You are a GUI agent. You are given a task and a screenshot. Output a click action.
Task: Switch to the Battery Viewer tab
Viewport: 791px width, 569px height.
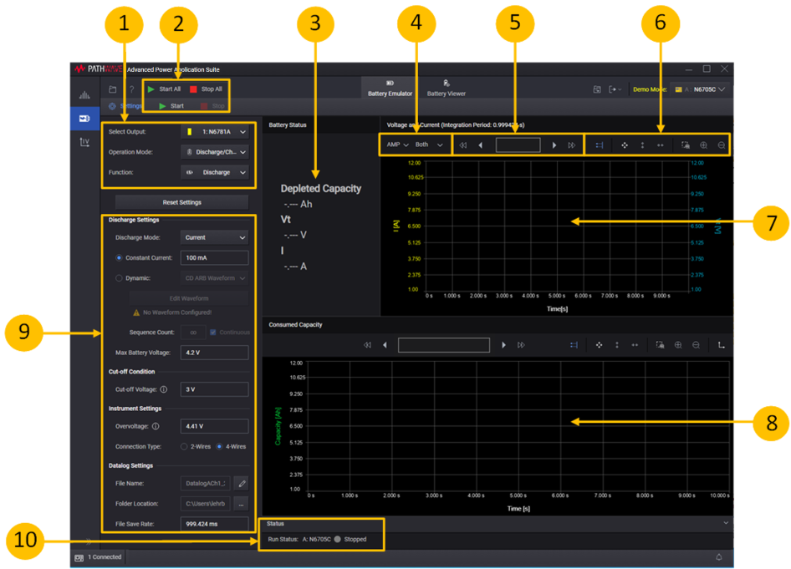(446, 89)
